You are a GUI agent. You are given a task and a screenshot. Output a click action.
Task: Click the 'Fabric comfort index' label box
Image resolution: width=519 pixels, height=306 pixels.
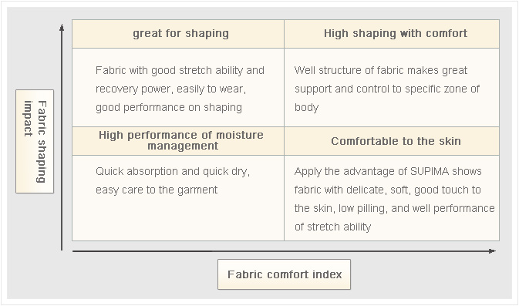coord(284,274)
